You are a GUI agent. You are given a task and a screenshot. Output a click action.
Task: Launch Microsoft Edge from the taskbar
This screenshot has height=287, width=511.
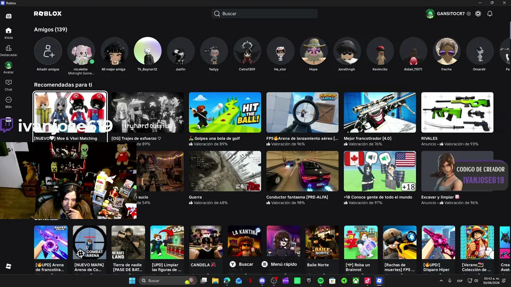(x=227, y=281)
